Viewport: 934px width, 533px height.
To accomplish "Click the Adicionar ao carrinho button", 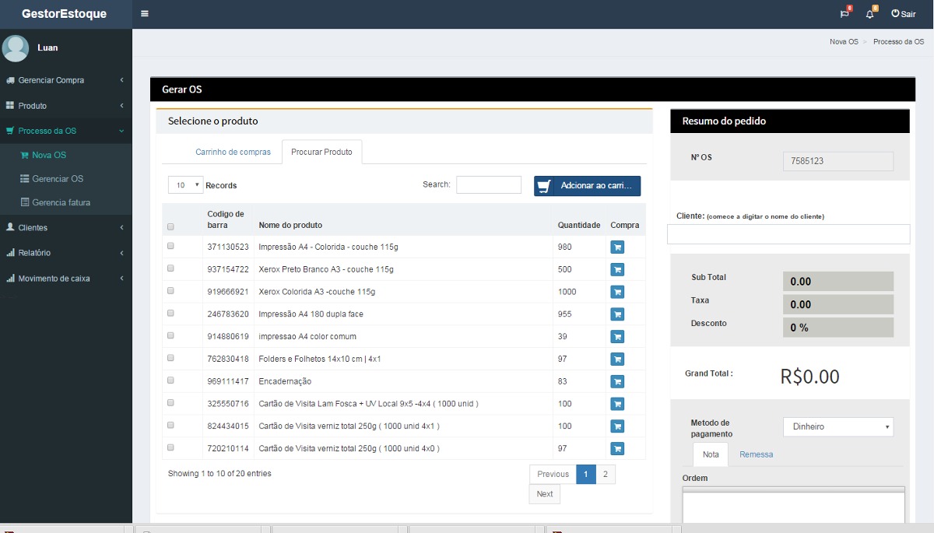I will 587,186.
